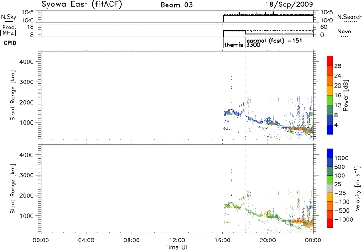Screen dimensions: 362x250
Task: Click the gray segment of the velocity colorbar
Action: [330, 188]
